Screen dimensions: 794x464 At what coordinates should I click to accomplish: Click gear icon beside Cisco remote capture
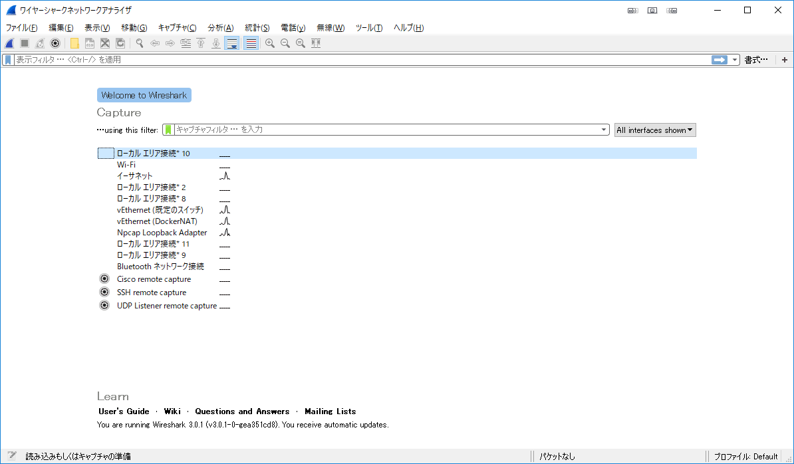(104, 279)
